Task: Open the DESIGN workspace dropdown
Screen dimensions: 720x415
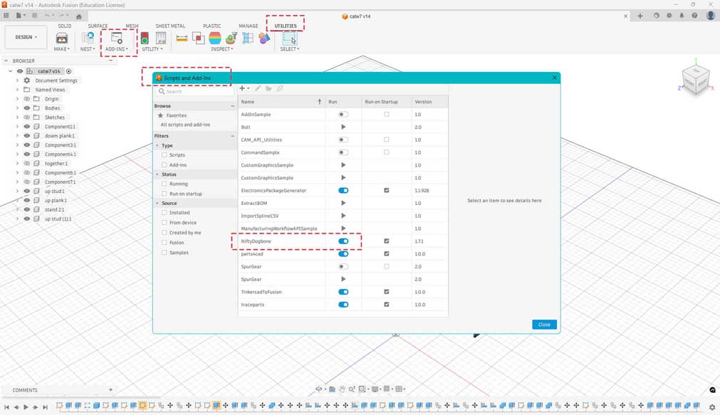Action: (x=26, y=37)
